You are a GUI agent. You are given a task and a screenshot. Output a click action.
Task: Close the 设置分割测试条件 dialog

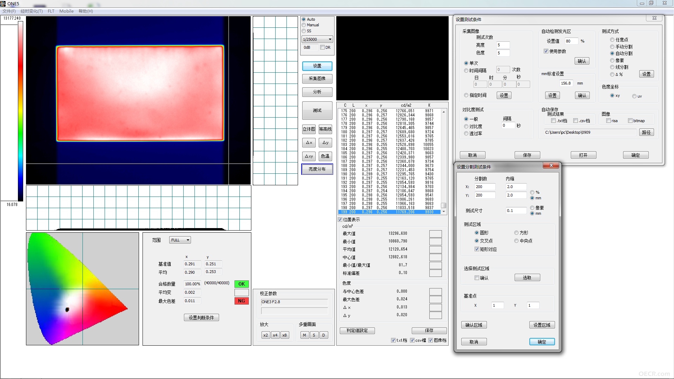[551, 166]
